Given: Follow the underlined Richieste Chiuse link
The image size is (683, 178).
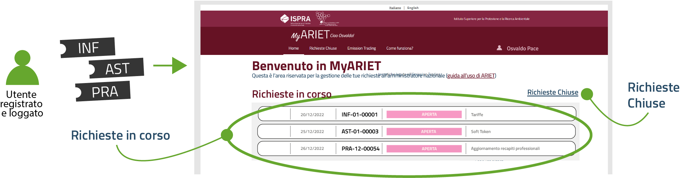Looking at the screenshot, I should pos(552,92).
